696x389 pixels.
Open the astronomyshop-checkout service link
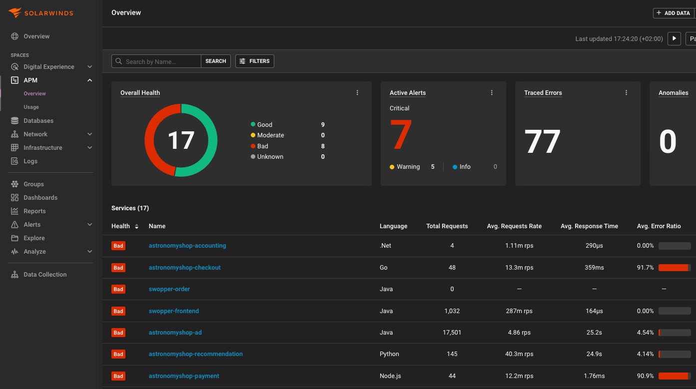(x=184, y=268)
